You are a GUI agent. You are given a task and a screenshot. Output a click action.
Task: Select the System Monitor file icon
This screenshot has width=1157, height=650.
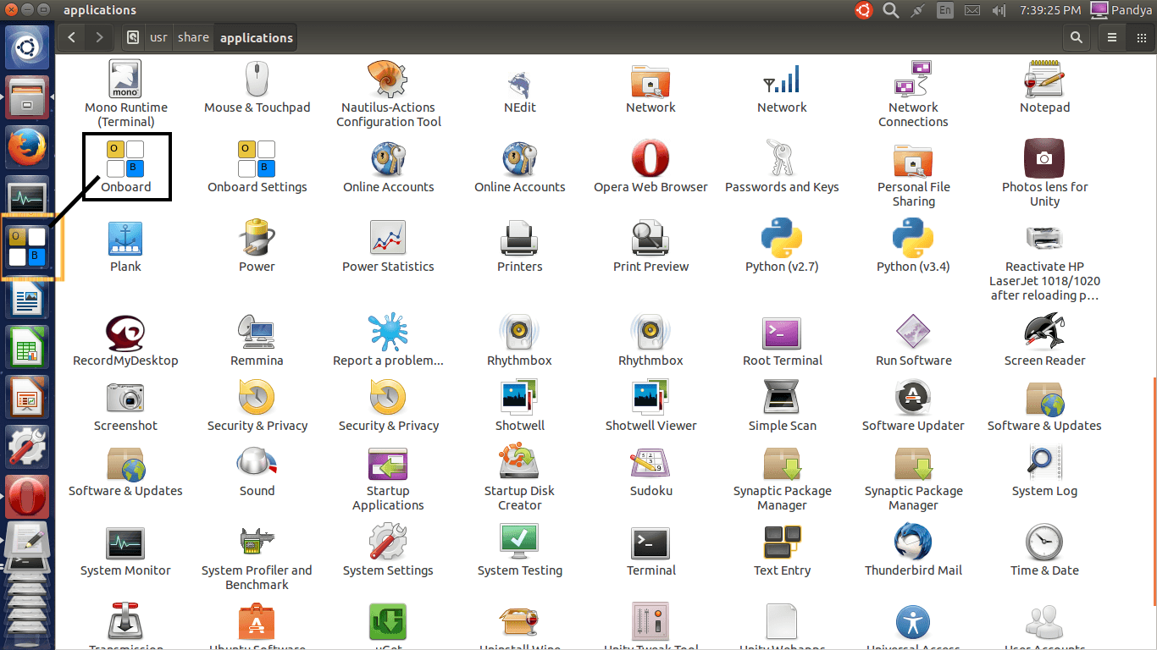[x=125, y=543]
